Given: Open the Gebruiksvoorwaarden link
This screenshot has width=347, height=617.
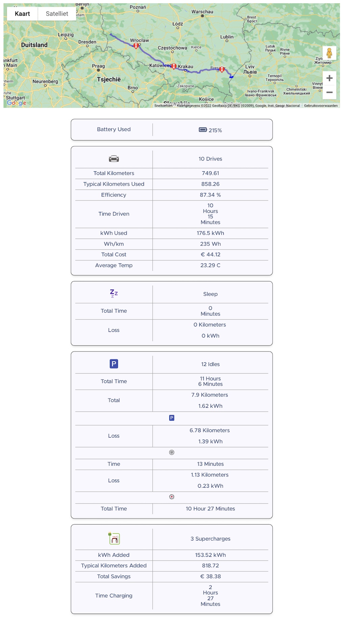Looking at the screenshot, I should click(321, 105).
